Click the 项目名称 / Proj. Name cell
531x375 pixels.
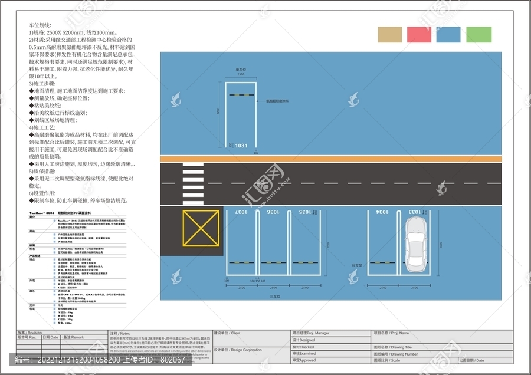pos(442,337)
